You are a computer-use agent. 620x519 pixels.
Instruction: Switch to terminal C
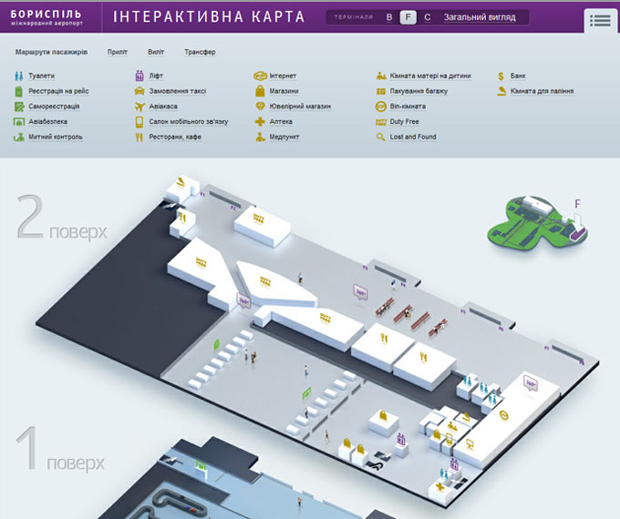[x=428, y=17]
